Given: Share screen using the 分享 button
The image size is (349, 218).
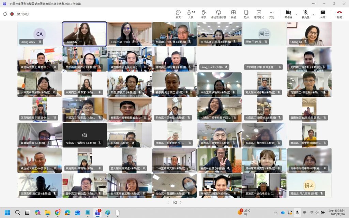Looking at the screenshot, I should tap(322, 14).
